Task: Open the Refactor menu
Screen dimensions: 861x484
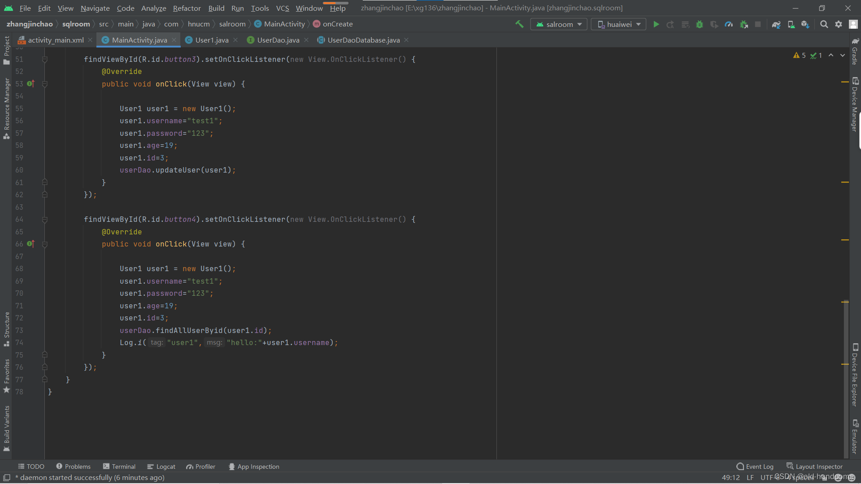Action: point(187,8)
